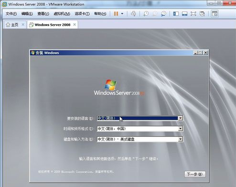Close the 安装 Windows setup dialog
Viewport: 236px width, 187px height.
pyautogui.click(x=205, y=53)
